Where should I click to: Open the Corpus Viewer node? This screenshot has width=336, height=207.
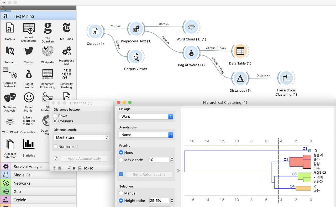pos(136,57)
